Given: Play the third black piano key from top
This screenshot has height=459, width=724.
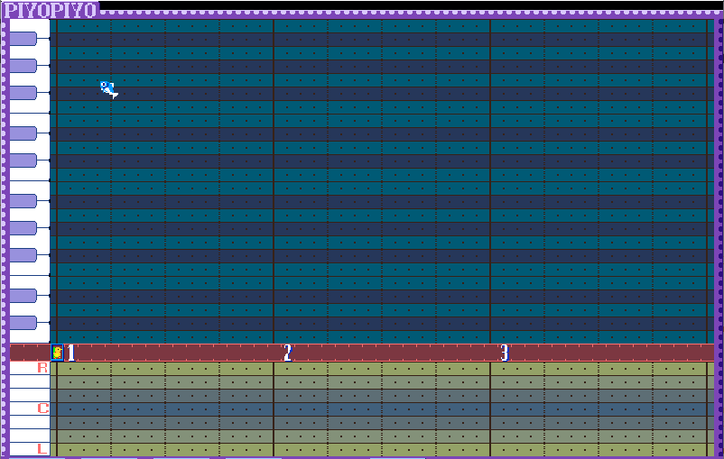Looking at the screenshot, I should tap(23, 93).
